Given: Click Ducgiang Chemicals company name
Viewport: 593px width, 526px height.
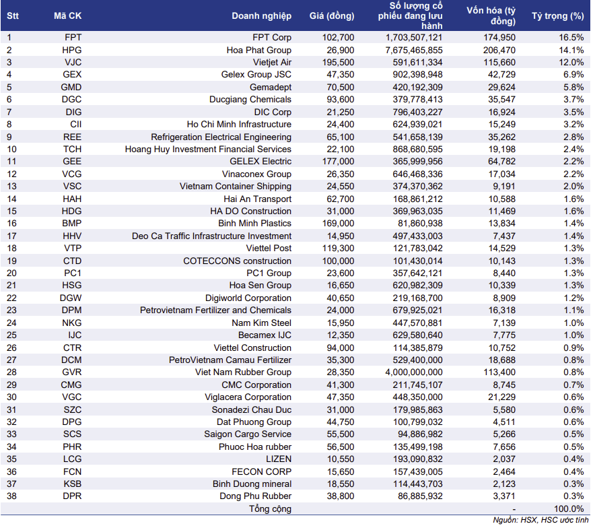Looking at the screenshot, I should click(250, 99).
